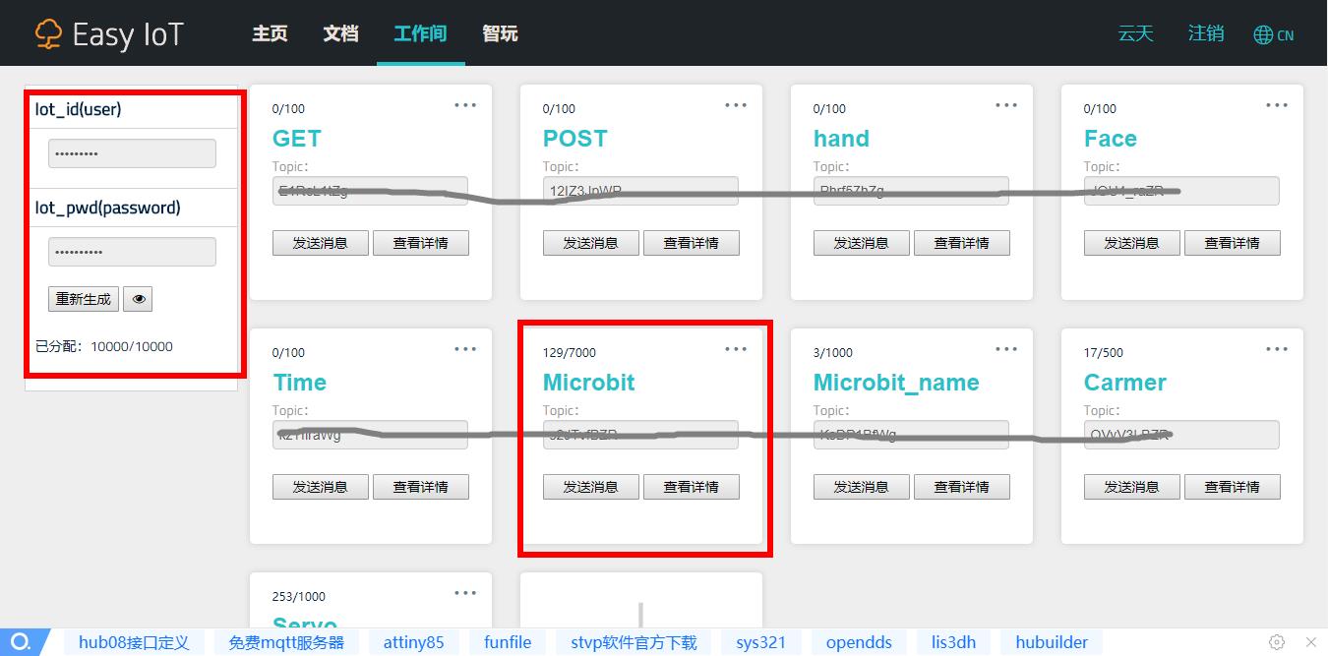Click the 129/7000 message count
This screenshot has height=656, width=1328.
pyautogui.click(x=569, y=352)
